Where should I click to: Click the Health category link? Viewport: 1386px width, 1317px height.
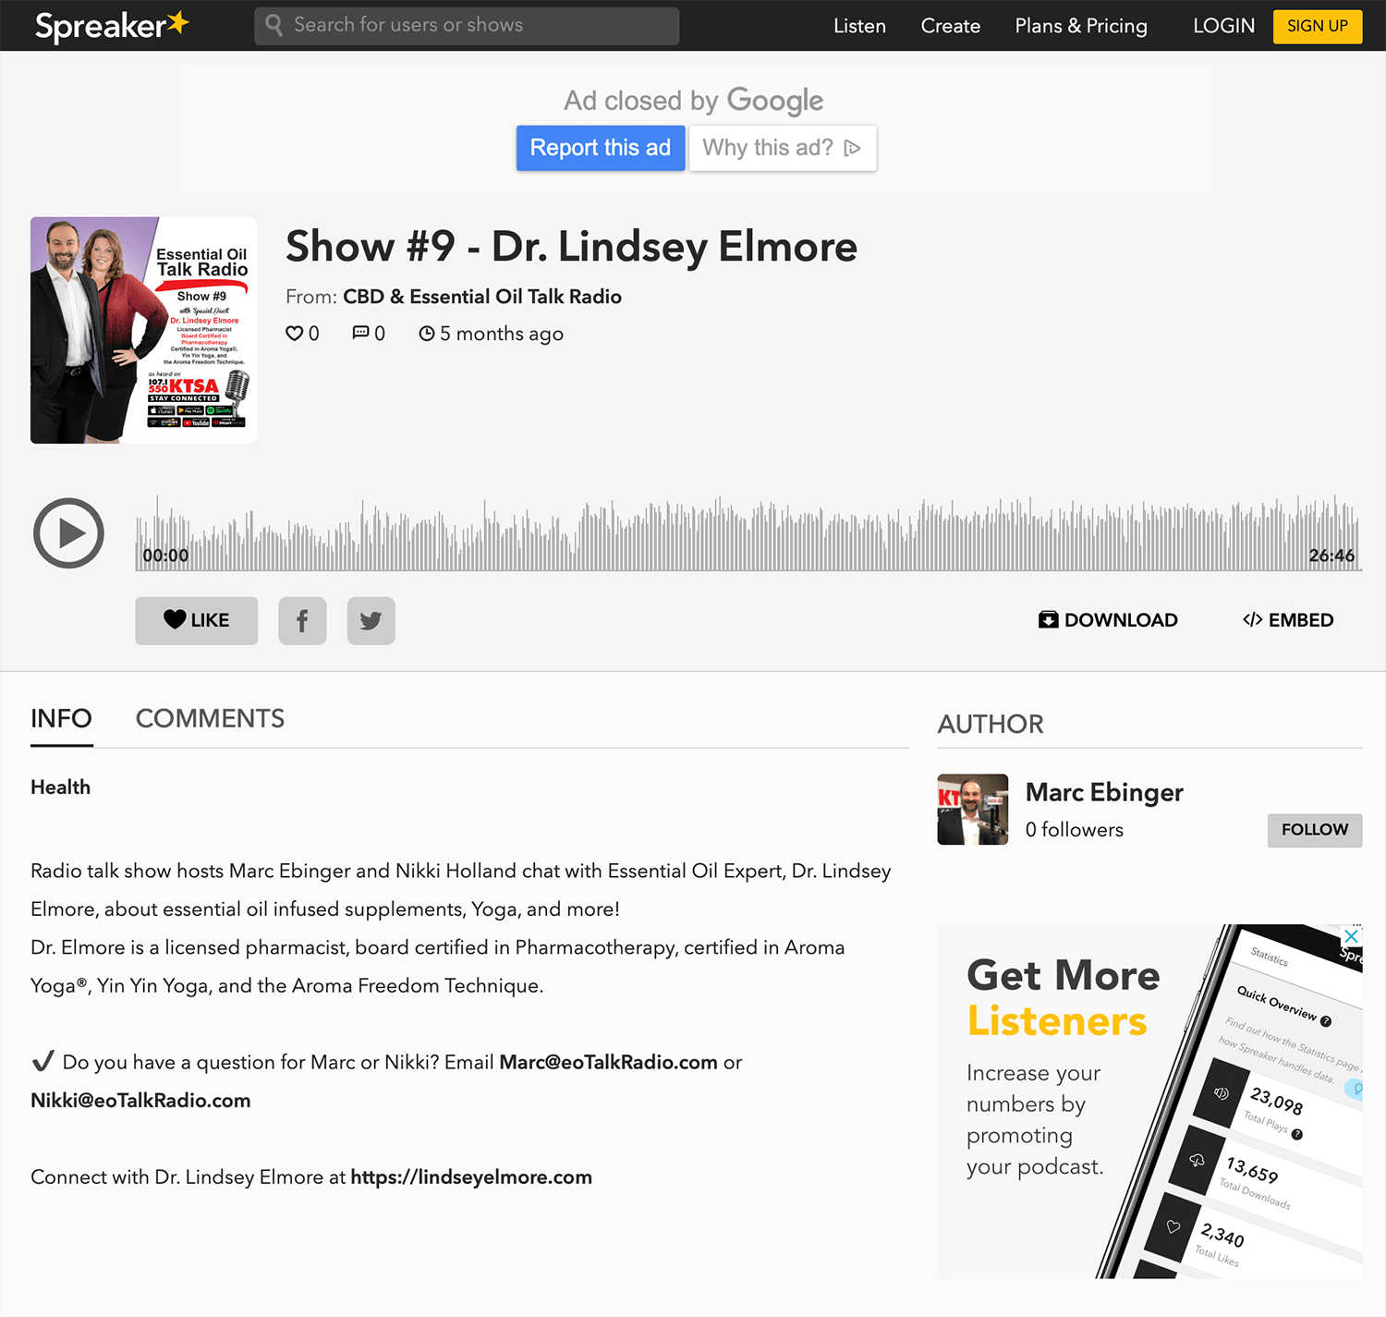61,787
